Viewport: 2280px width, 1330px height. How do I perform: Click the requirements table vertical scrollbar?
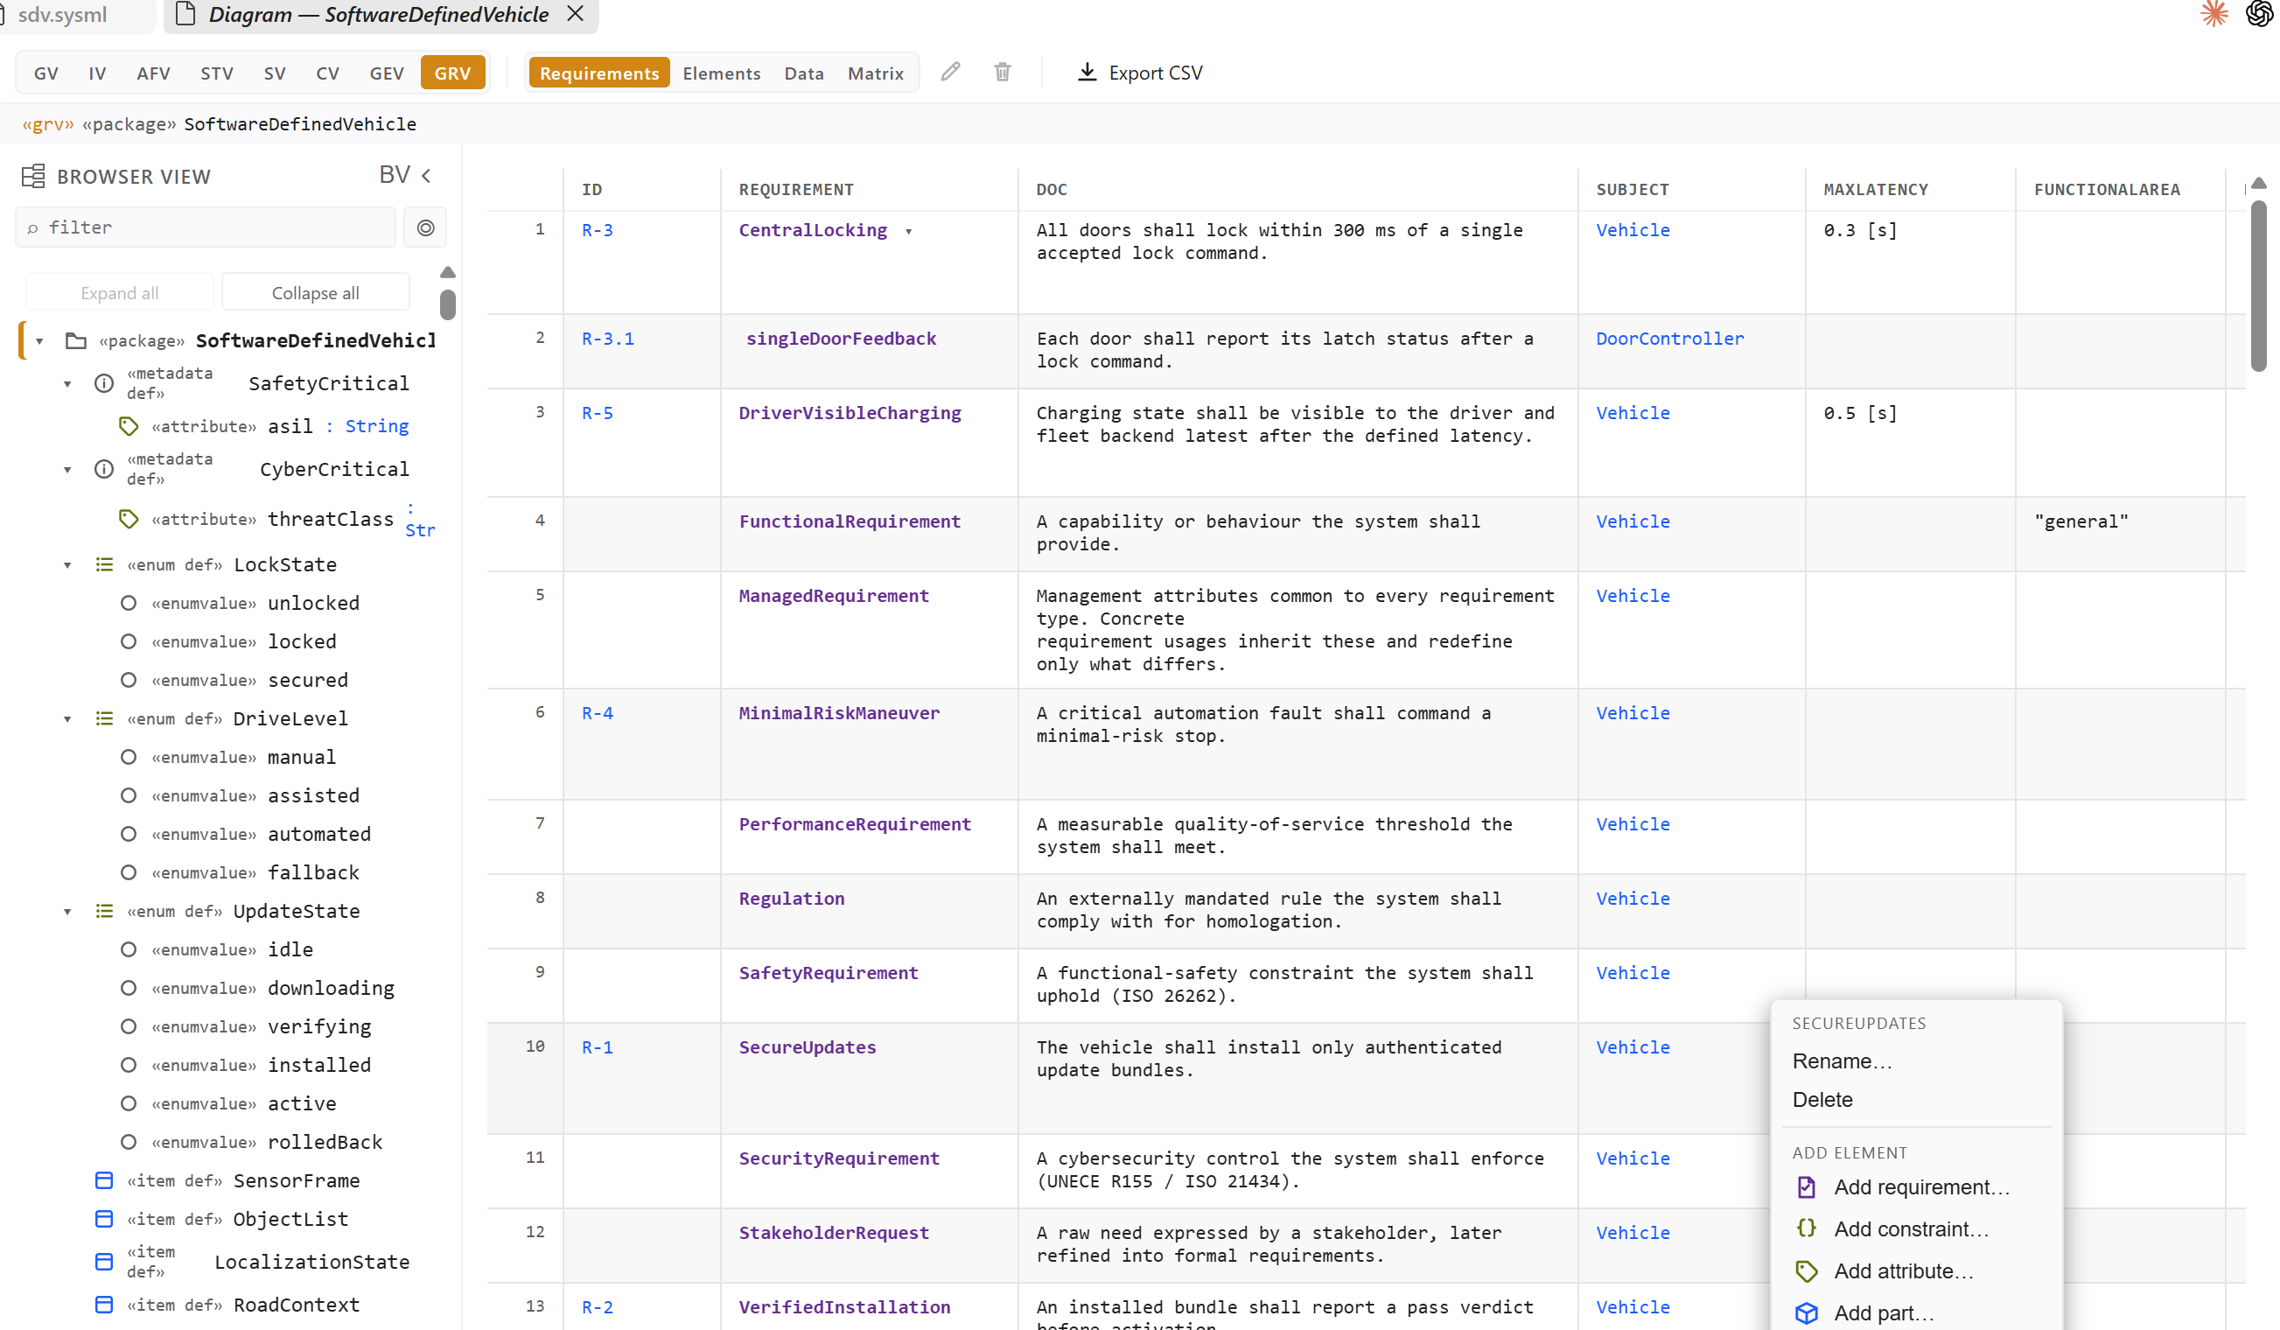2258,286
